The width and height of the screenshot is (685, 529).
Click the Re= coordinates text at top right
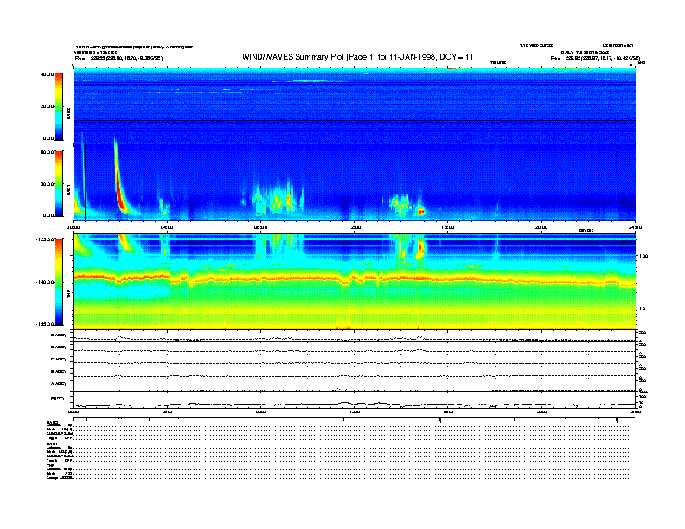(x=595, y=58)
